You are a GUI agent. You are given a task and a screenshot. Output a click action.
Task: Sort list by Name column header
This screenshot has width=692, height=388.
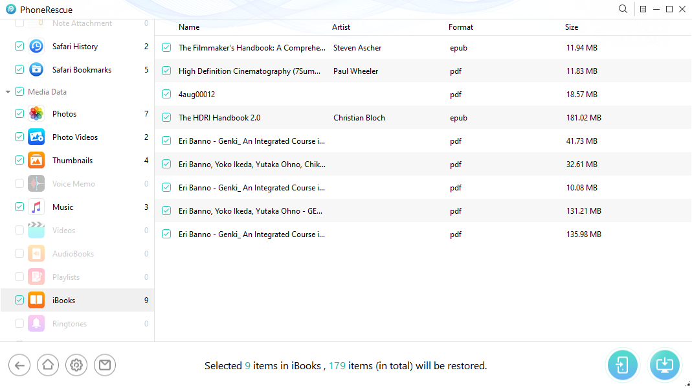click(189, 27)
